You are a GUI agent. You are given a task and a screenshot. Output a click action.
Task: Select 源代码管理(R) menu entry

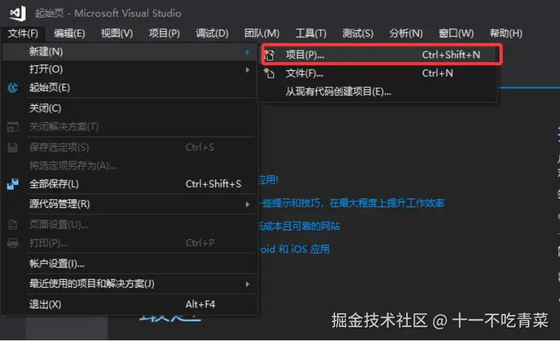click(130, 204)
